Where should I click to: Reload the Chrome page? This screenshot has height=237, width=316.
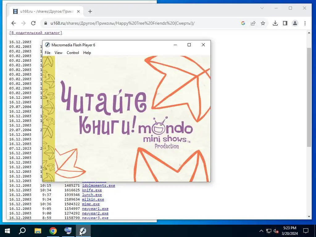tap(33, 23)
